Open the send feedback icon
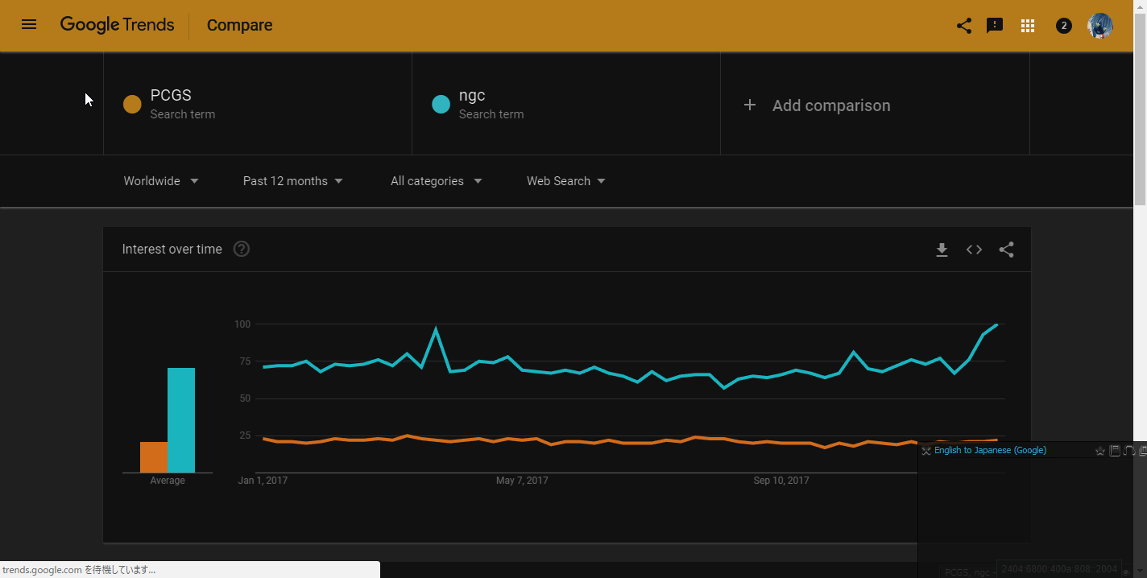Screen dimensions: 1147x578 tap(995, 26)
